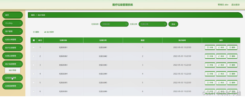The height and width of the screenshot is (98, 245).
Task: Click 删除 for 垃圾名称3 row
Action: (232, 65)
